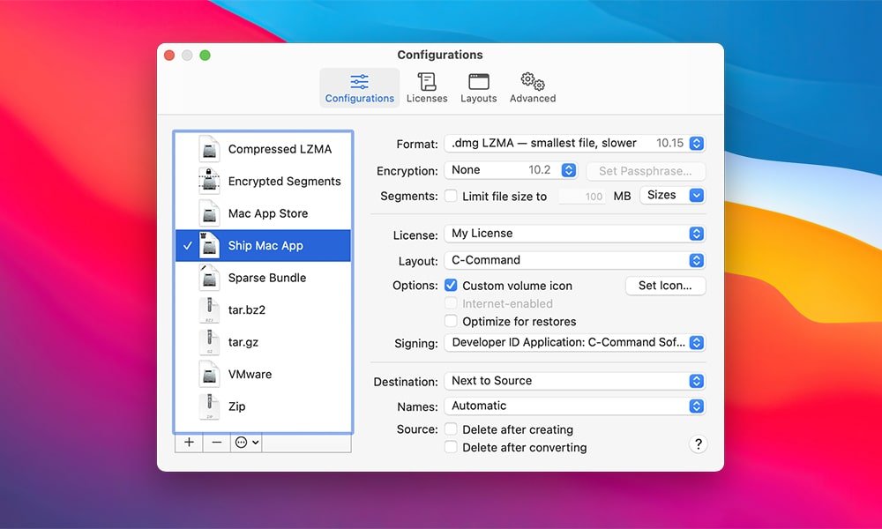Viewport: 882px width, 529px height.
Task: Open the Advanced gears pane
Action: (533, 88)
